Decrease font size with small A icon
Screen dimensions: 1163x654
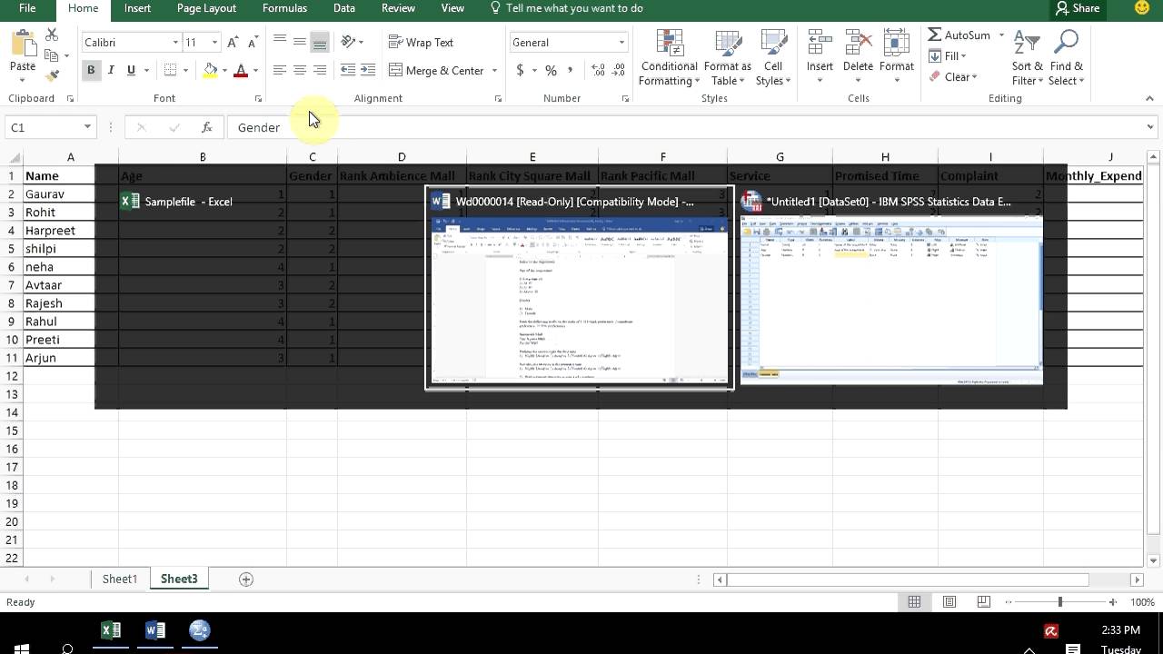(x=253, y=43)
